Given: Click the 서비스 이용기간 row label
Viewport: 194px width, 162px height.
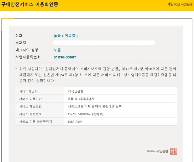Looking at the screenshot, I should 31,99.
